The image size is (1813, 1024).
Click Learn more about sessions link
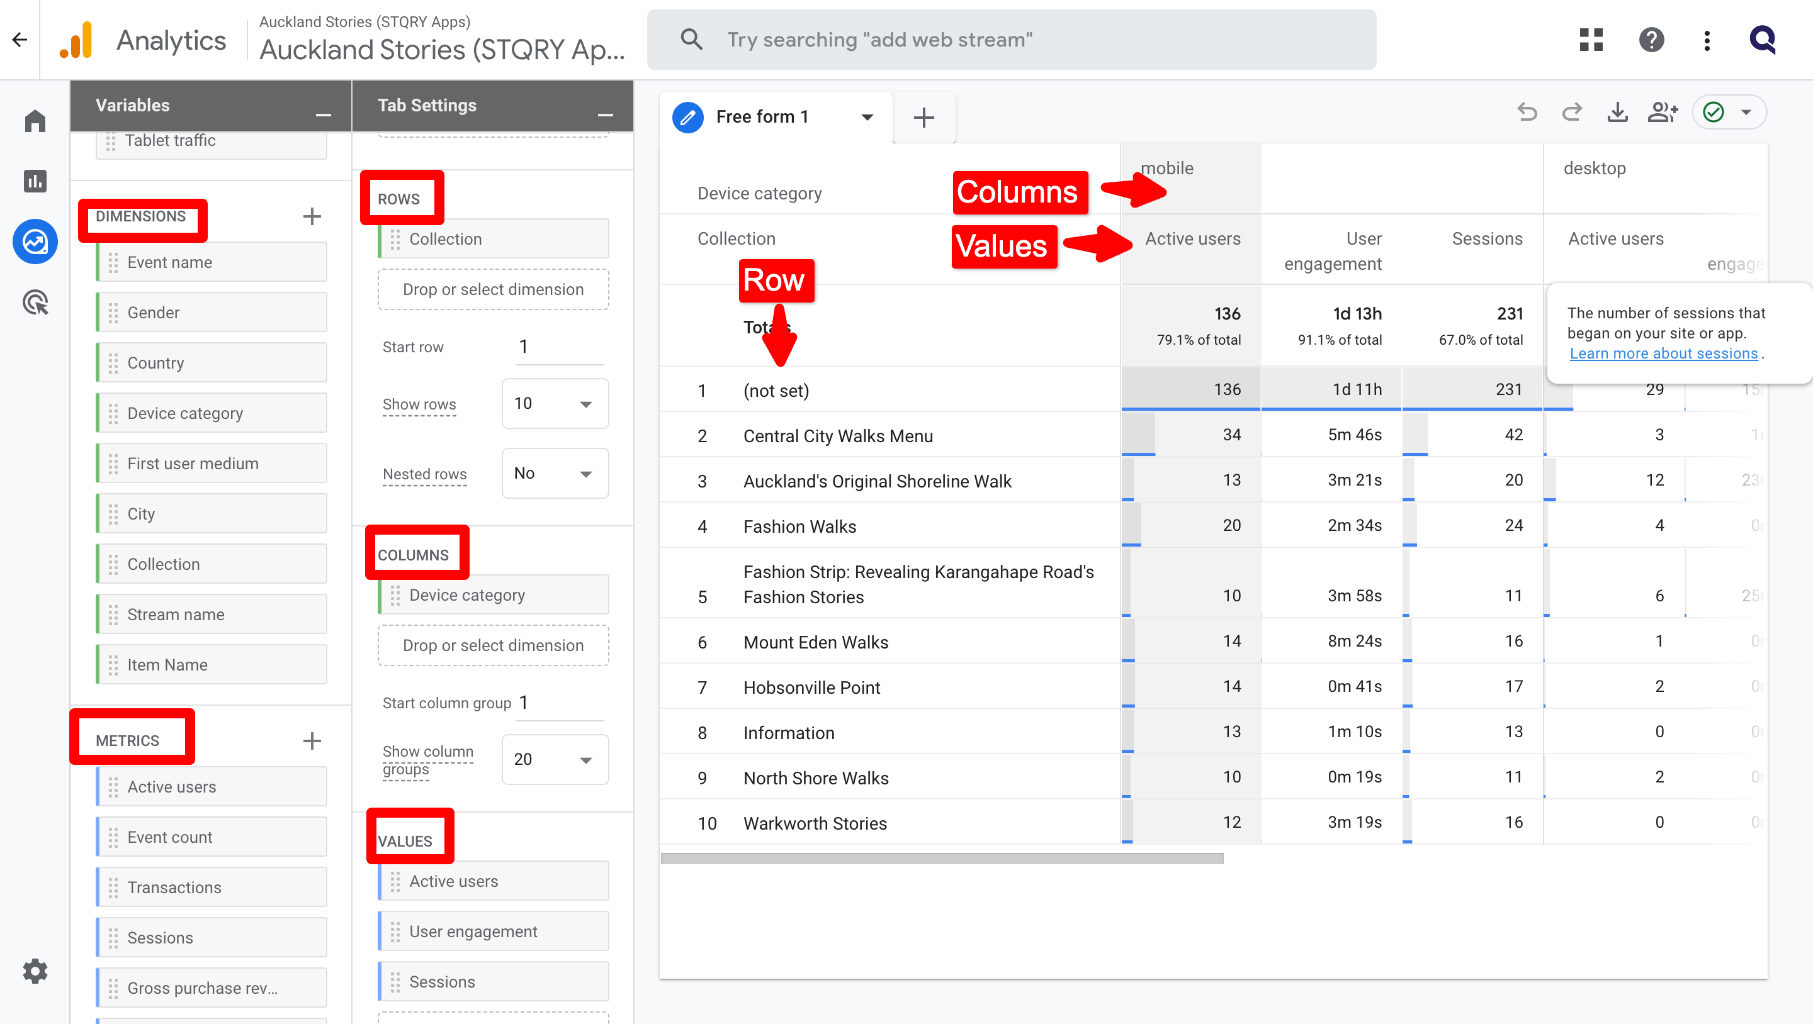pyautogui.click(x=1663, y=353)
